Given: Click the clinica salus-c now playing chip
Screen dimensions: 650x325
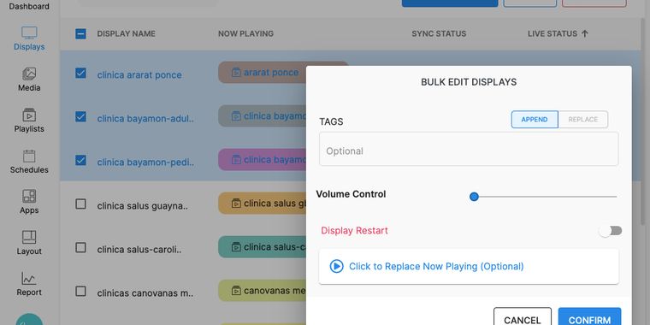Looking at the screenshot, I should pyautogui.click(x=263, y=247).
